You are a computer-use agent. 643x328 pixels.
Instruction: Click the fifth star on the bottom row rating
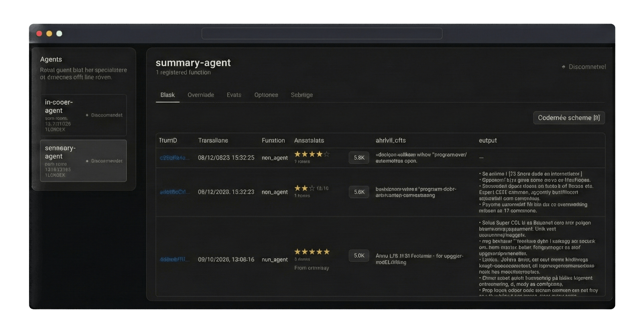(327, 251)
